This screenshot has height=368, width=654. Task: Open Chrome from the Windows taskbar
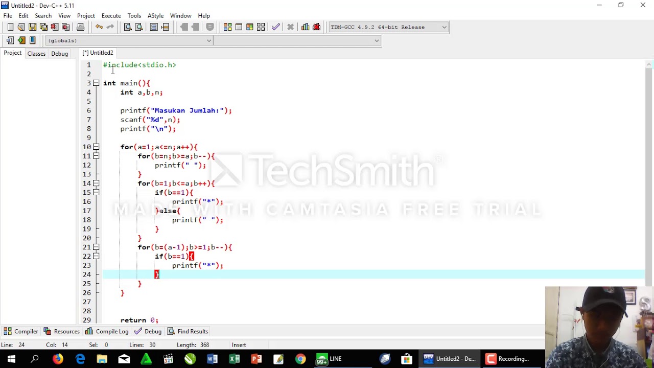pos(300,359)
